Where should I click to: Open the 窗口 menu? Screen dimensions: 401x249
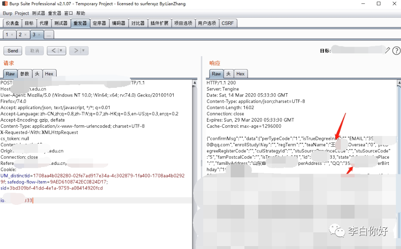pos(69,13)
